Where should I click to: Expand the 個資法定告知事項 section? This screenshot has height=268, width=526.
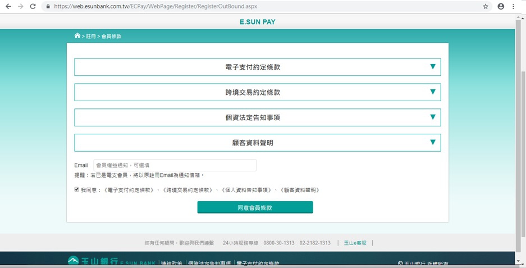pos(257,117)
